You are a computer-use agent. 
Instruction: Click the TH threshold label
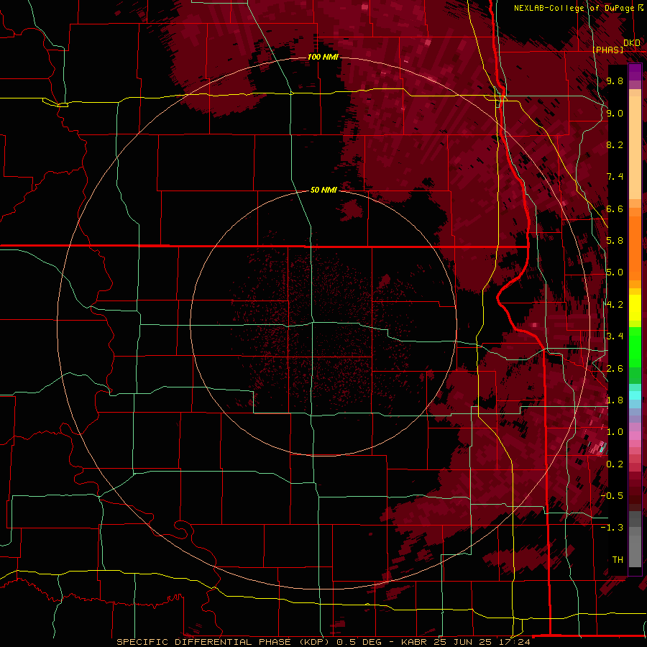618,560
